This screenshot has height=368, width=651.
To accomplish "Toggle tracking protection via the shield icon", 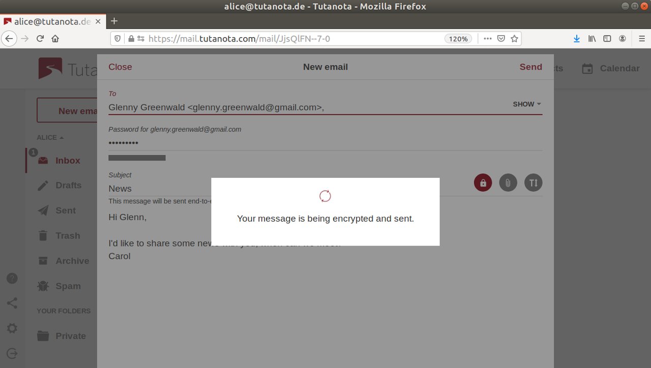I will click(117, 38).
